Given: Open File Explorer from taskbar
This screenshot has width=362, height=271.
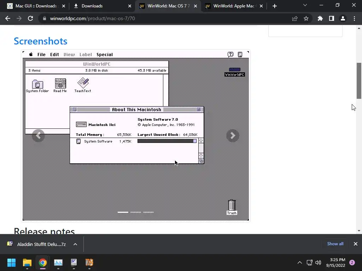Looking at the screenshot, I should [x=27, y=263].
